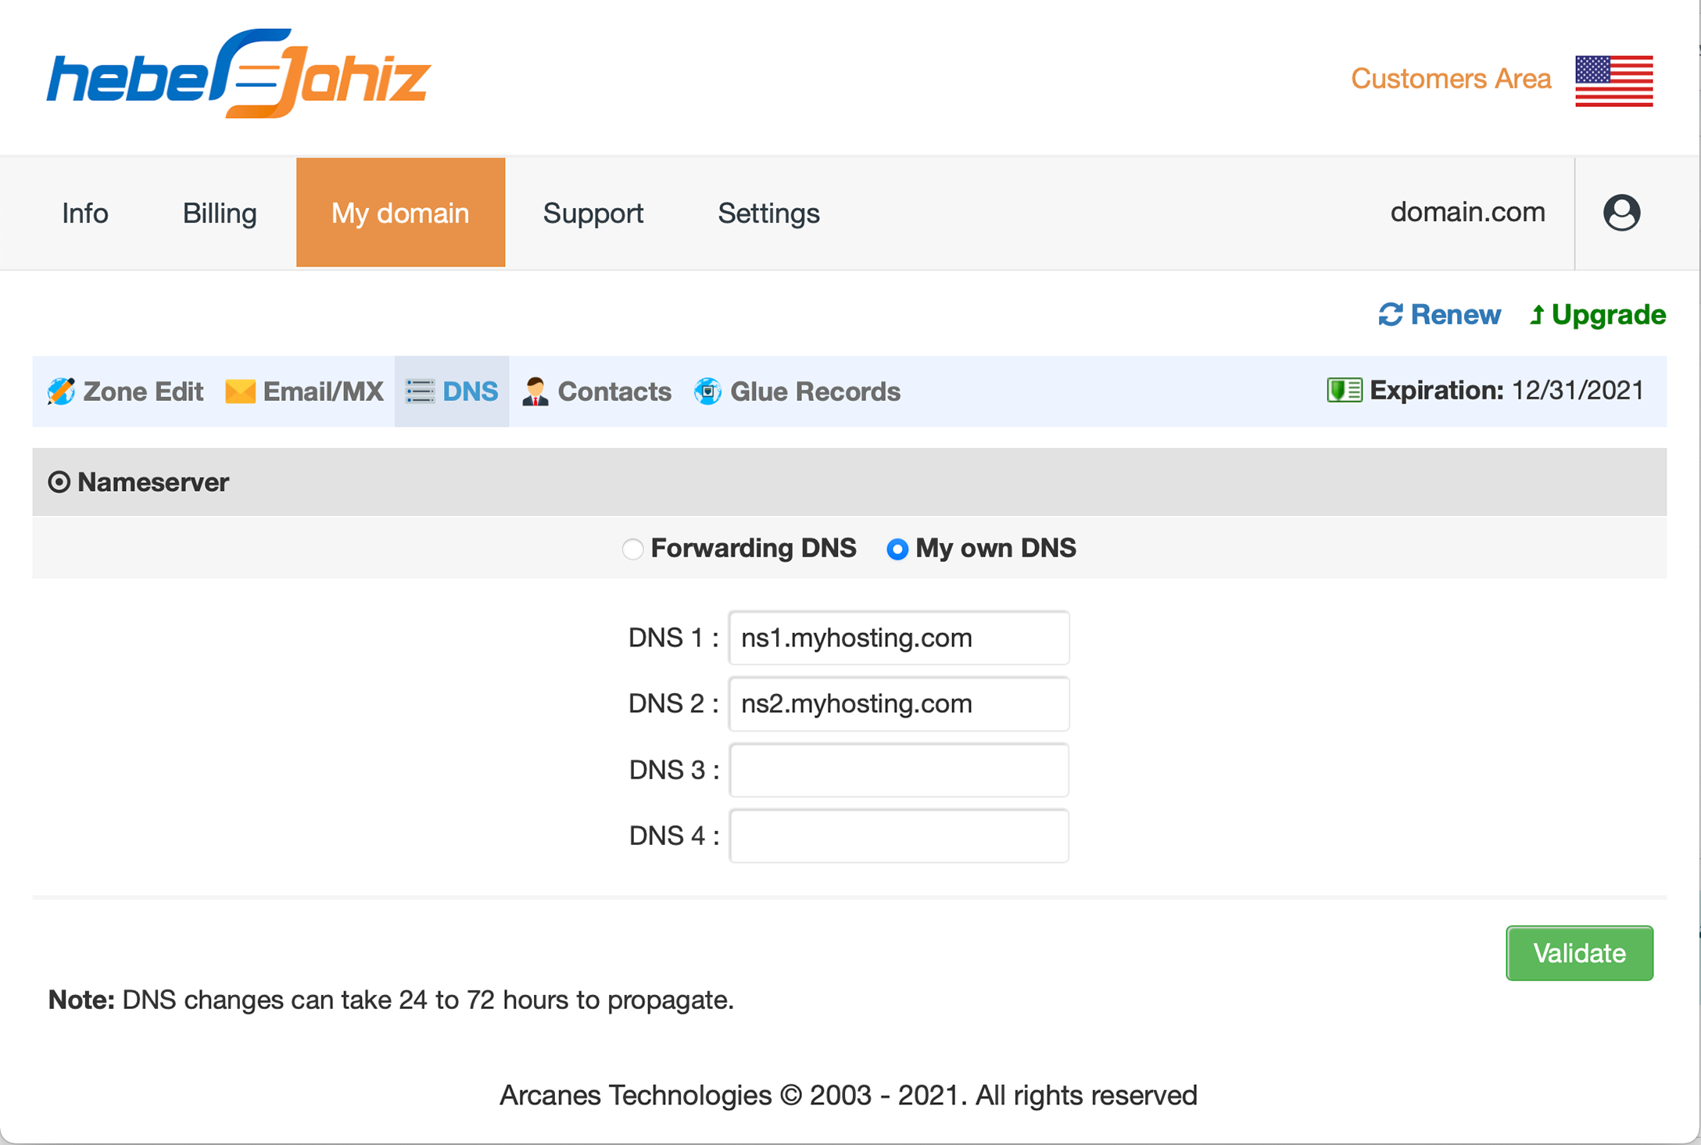Click the Forwarding DNS label

tap(754, 548)
